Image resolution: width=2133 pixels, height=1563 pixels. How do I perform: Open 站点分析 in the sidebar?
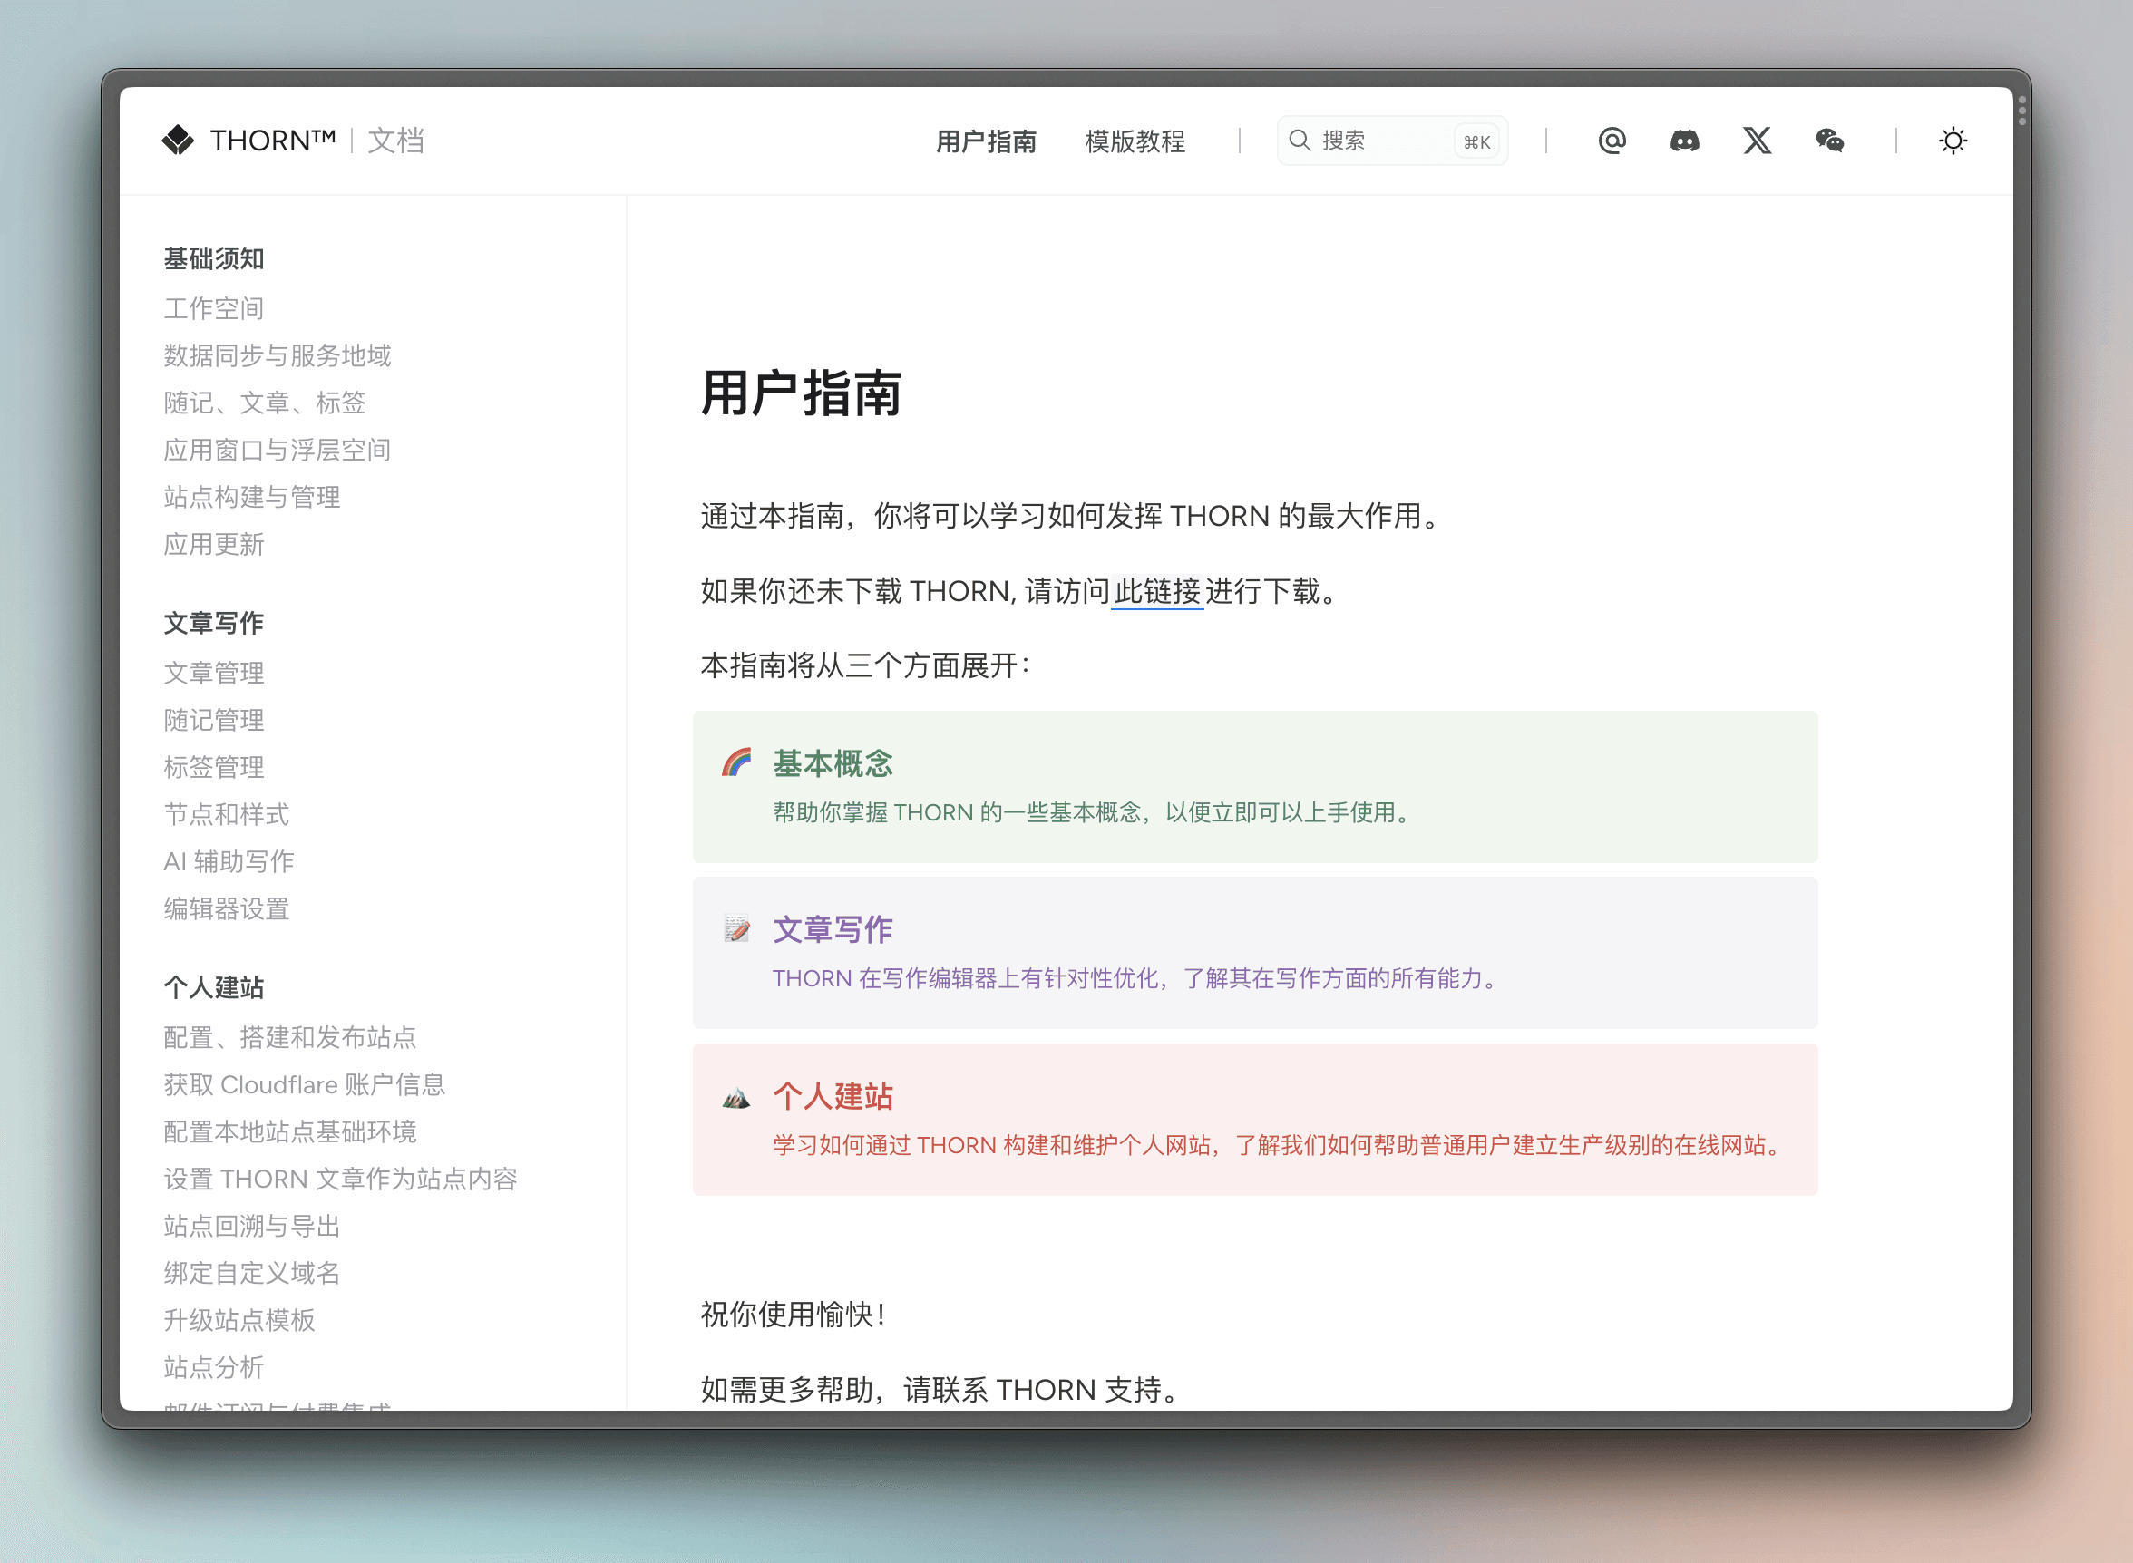214,1368
